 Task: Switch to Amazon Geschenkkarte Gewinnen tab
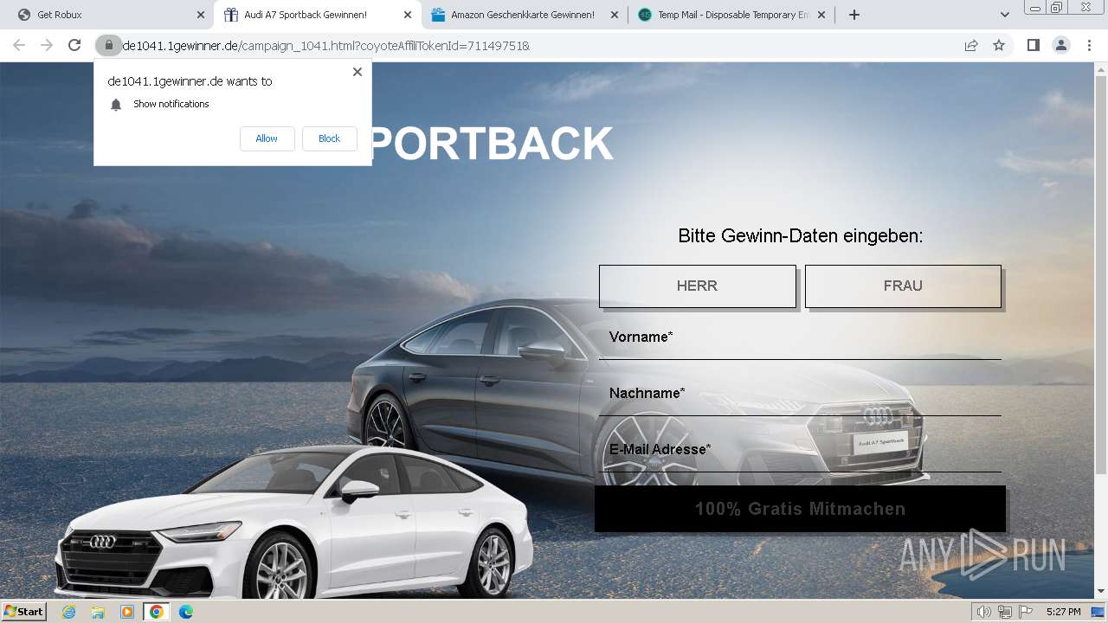[x=525, y=15]
